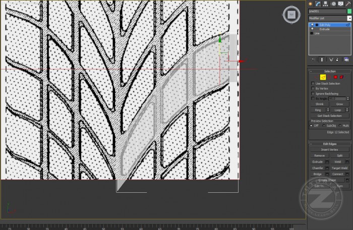353x230 pixels.
Task: Open Create Shape settings box
Action: (x=347, y=180)
